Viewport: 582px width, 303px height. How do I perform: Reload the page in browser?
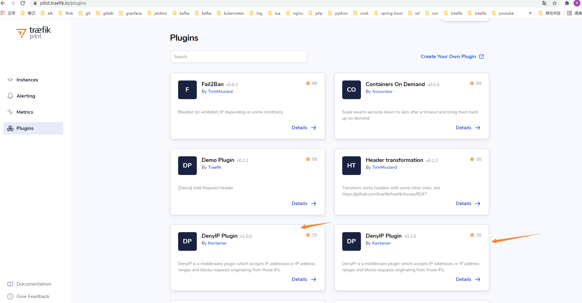tap(23, 3)
